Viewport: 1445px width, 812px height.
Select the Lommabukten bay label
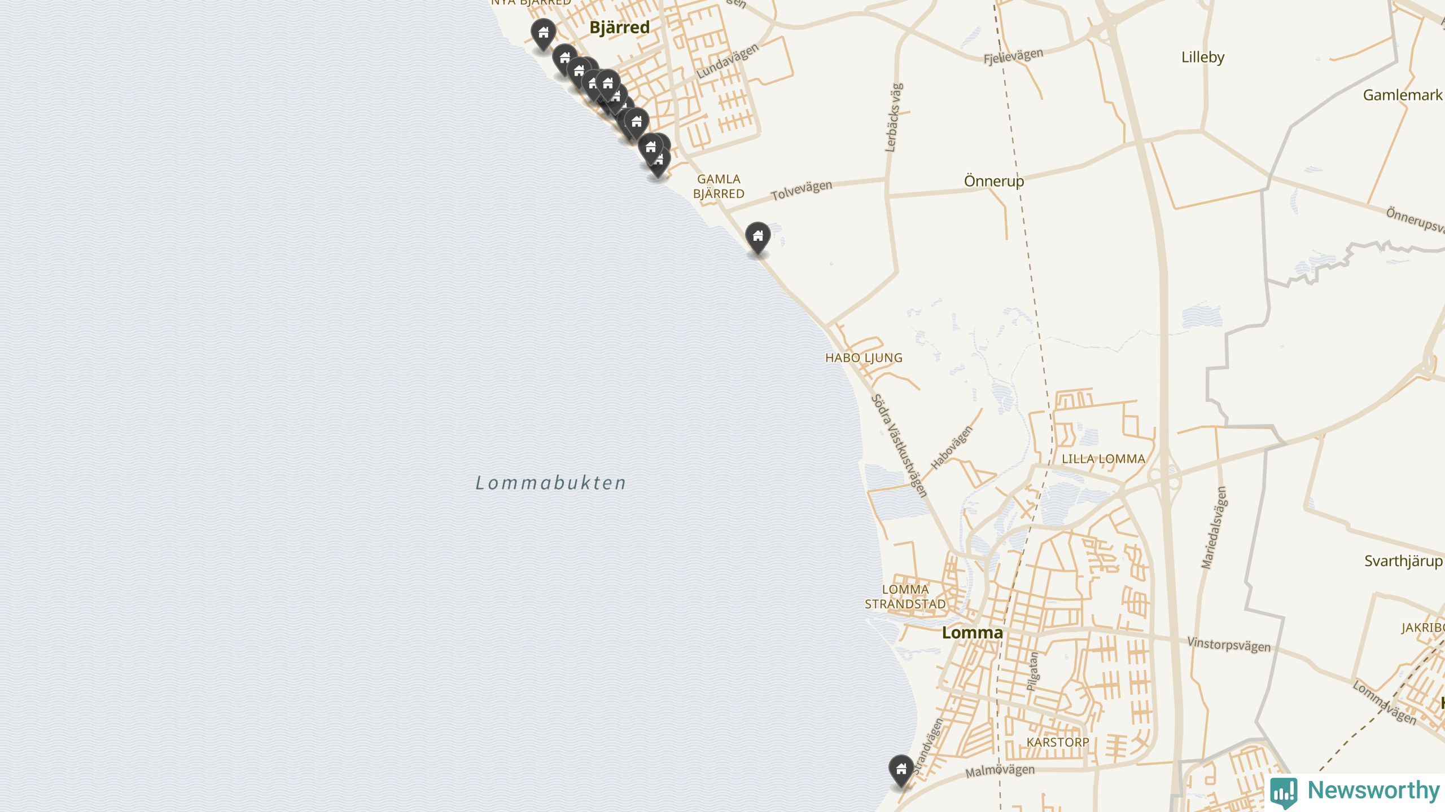tap(551, 483)
